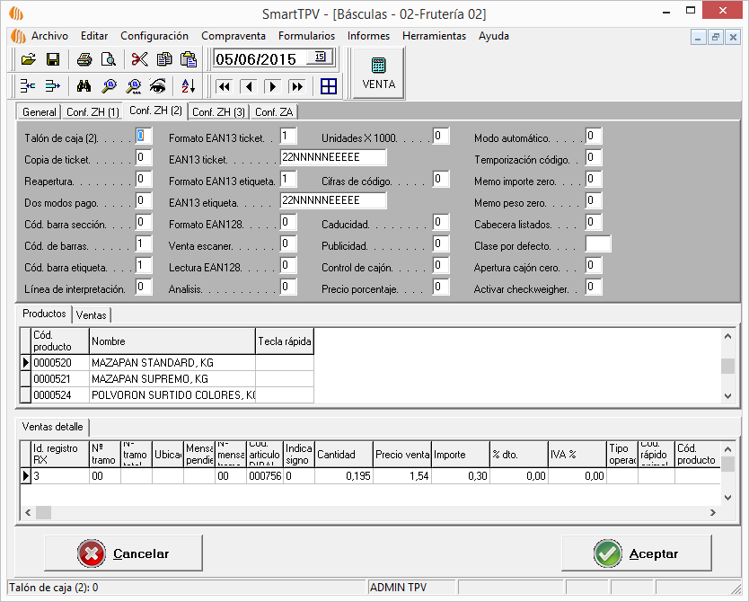This screenshot has width=749, height=602.
Task: Click the EAN13 ticket field
Action: point(333,157)
